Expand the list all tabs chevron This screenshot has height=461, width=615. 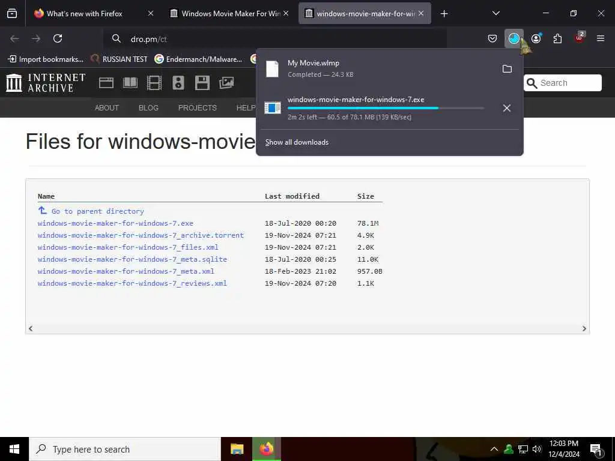click(x=495, y=13)
